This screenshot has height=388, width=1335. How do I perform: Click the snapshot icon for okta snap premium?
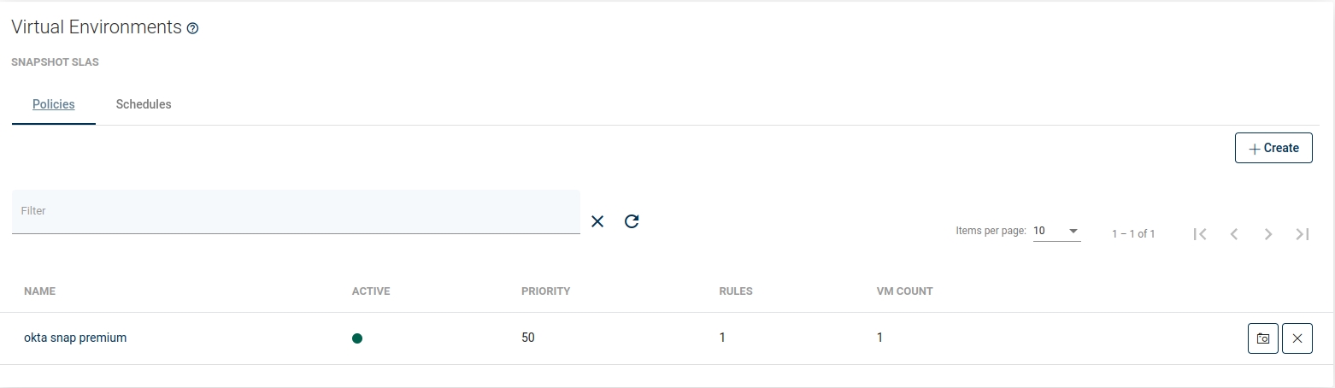click(x=1263, y=338)
